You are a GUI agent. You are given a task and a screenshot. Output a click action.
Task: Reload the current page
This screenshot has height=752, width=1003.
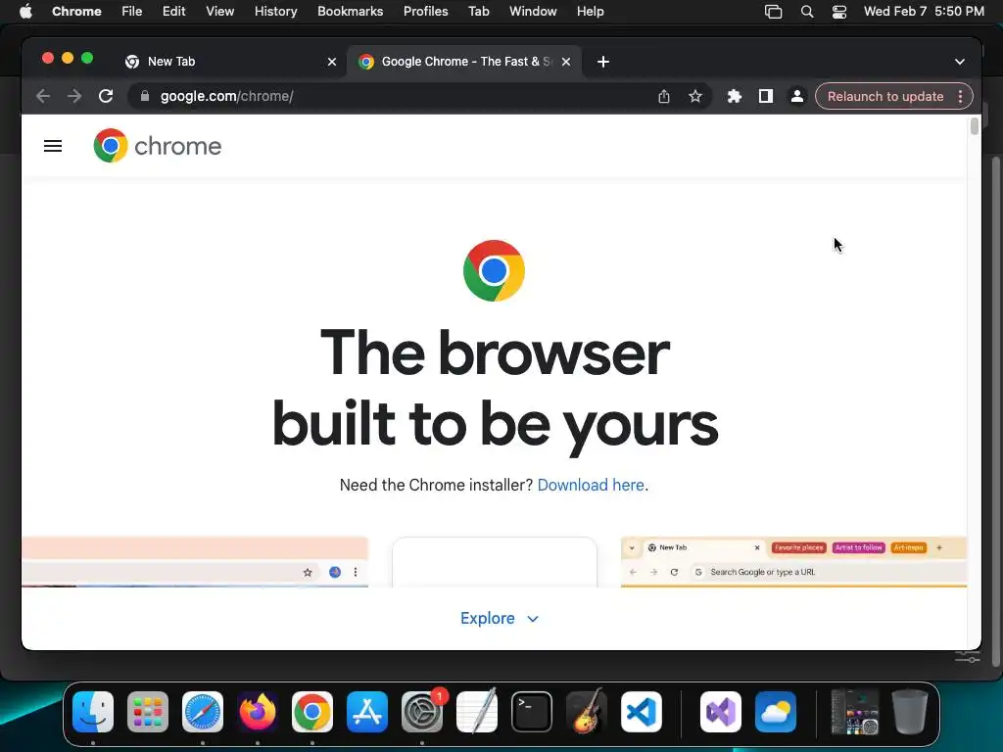point(106,96)
